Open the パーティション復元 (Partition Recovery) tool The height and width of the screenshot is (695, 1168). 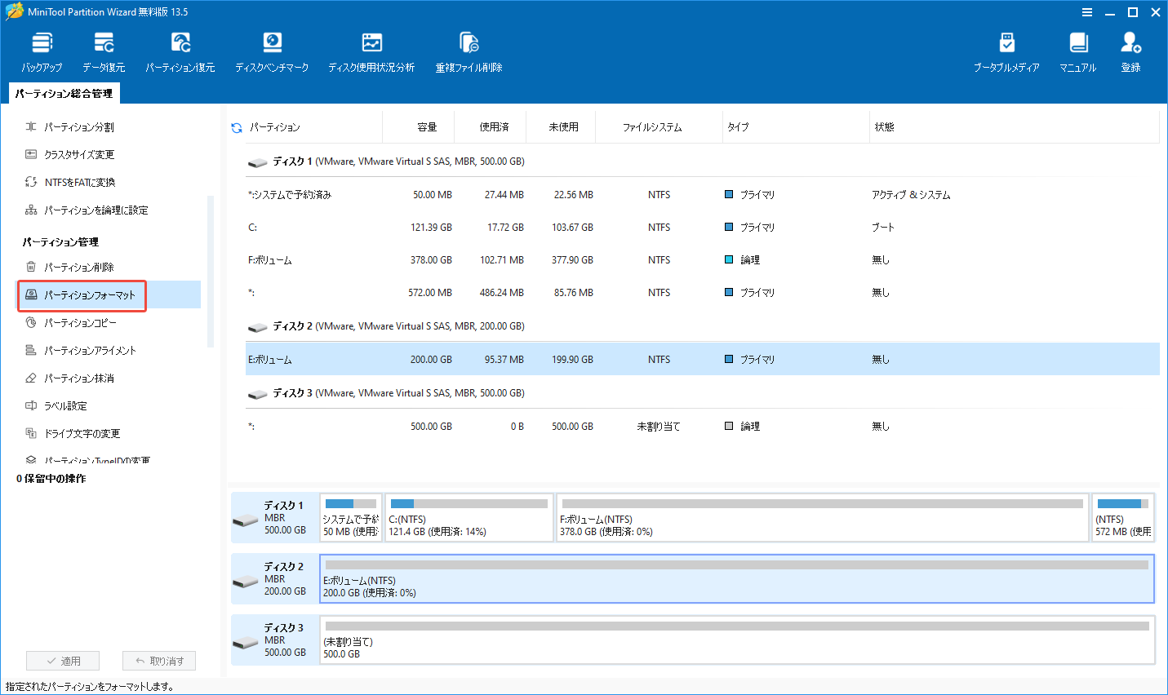180,49
